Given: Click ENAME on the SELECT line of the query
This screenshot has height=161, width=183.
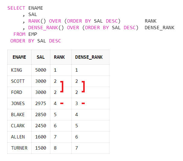Looking at the screenshot, I should coord(36,8).
